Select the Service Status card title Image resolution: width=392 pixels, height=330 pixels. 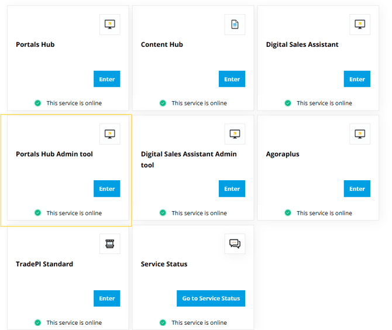(x=164, y=264)
